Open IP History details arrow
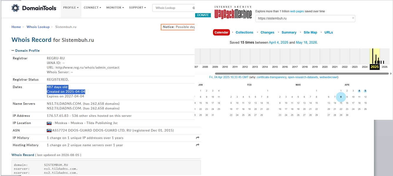The image size is (393, 176). point(198,138)
